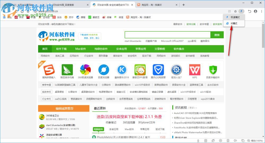Click the 腾讯QQ电脑管 app icon
The image size is (265, 143).
pos(158,70)
